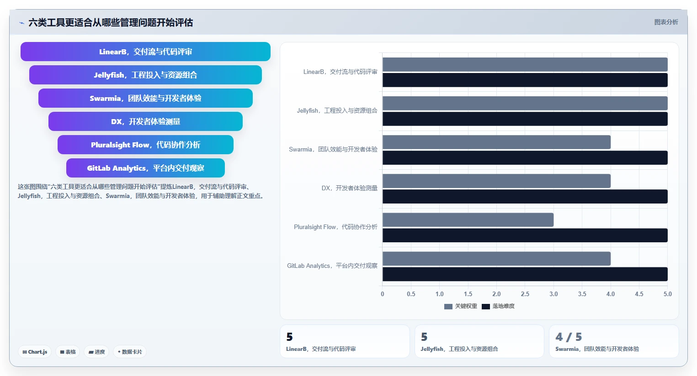Screen dimensions: 697x376
Task: Click the description paragraph under the funnel
Action: click(141, 191)
